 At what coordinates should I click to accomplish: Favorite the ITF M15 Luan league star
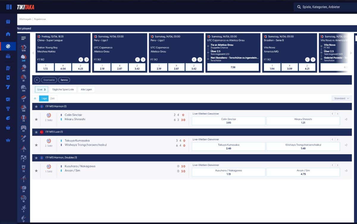pos(36,132)
